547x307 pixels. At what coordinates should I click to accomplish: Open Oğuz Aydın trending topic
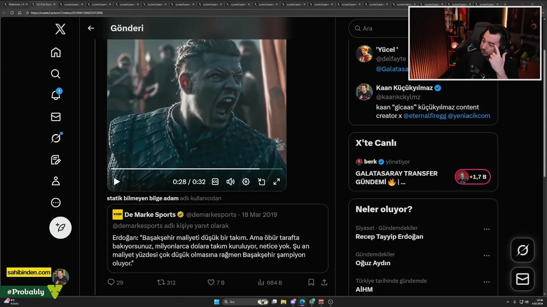click(x=373, y=263)
